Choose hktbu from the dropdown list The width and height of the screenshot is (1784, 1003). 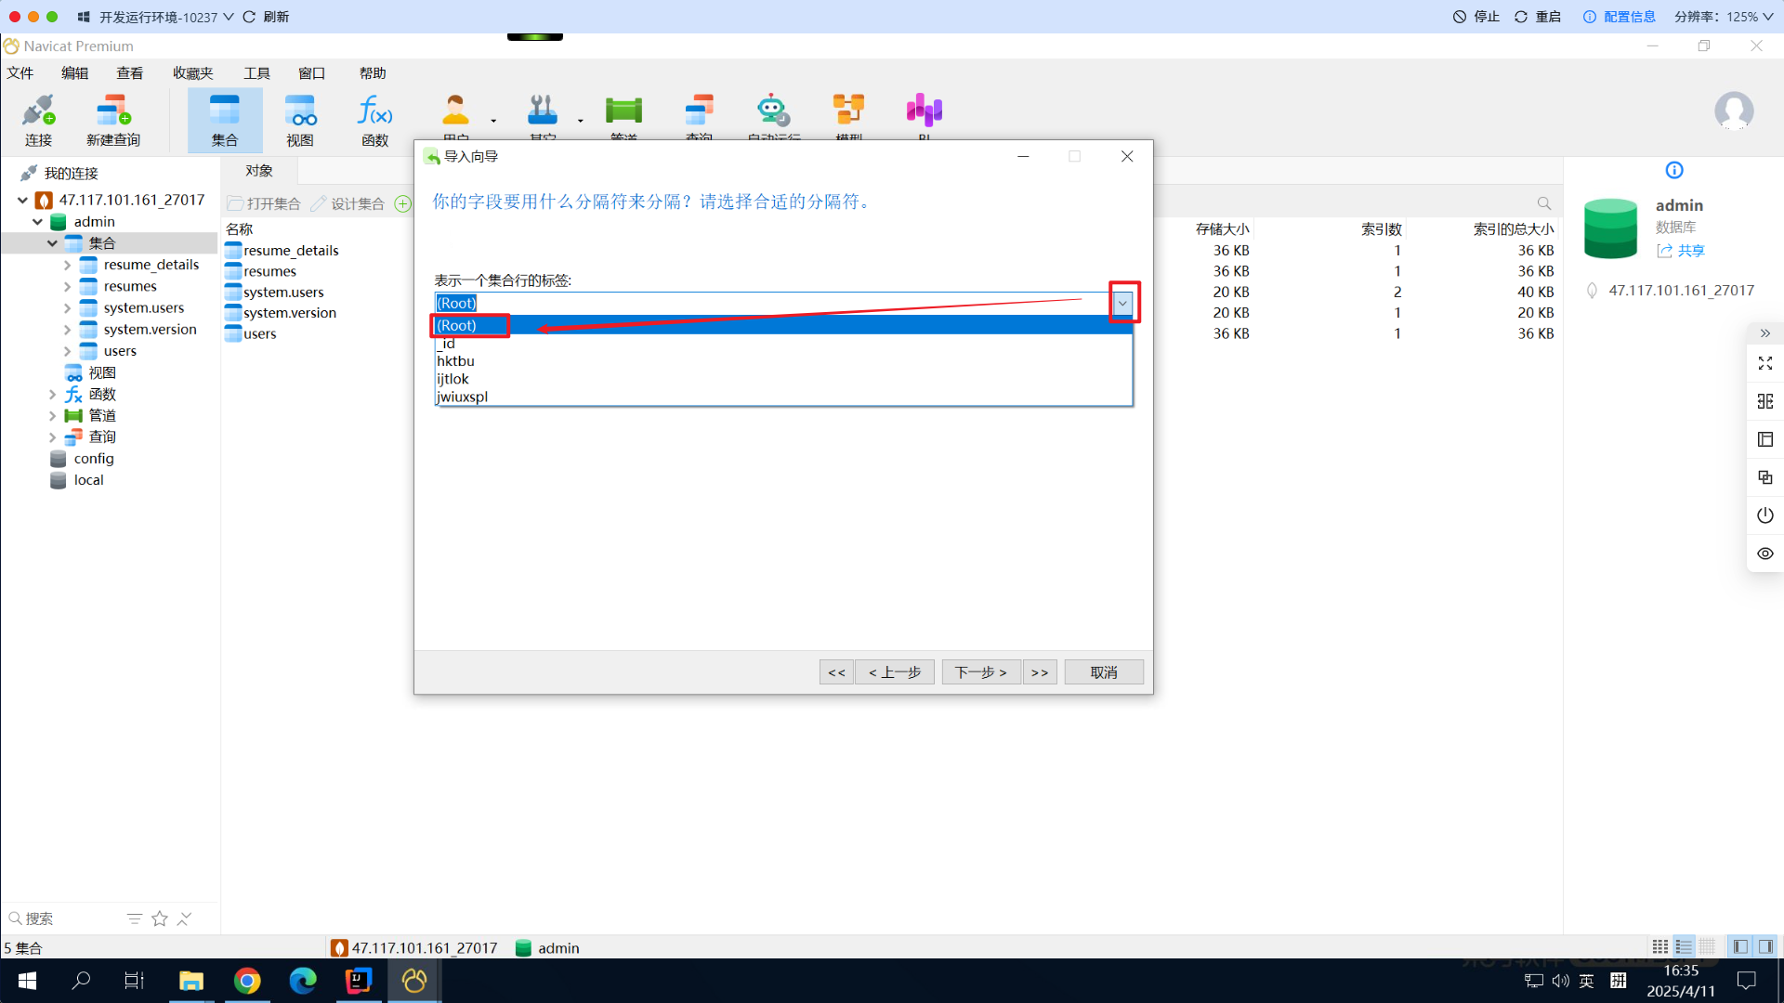point(783,361)
